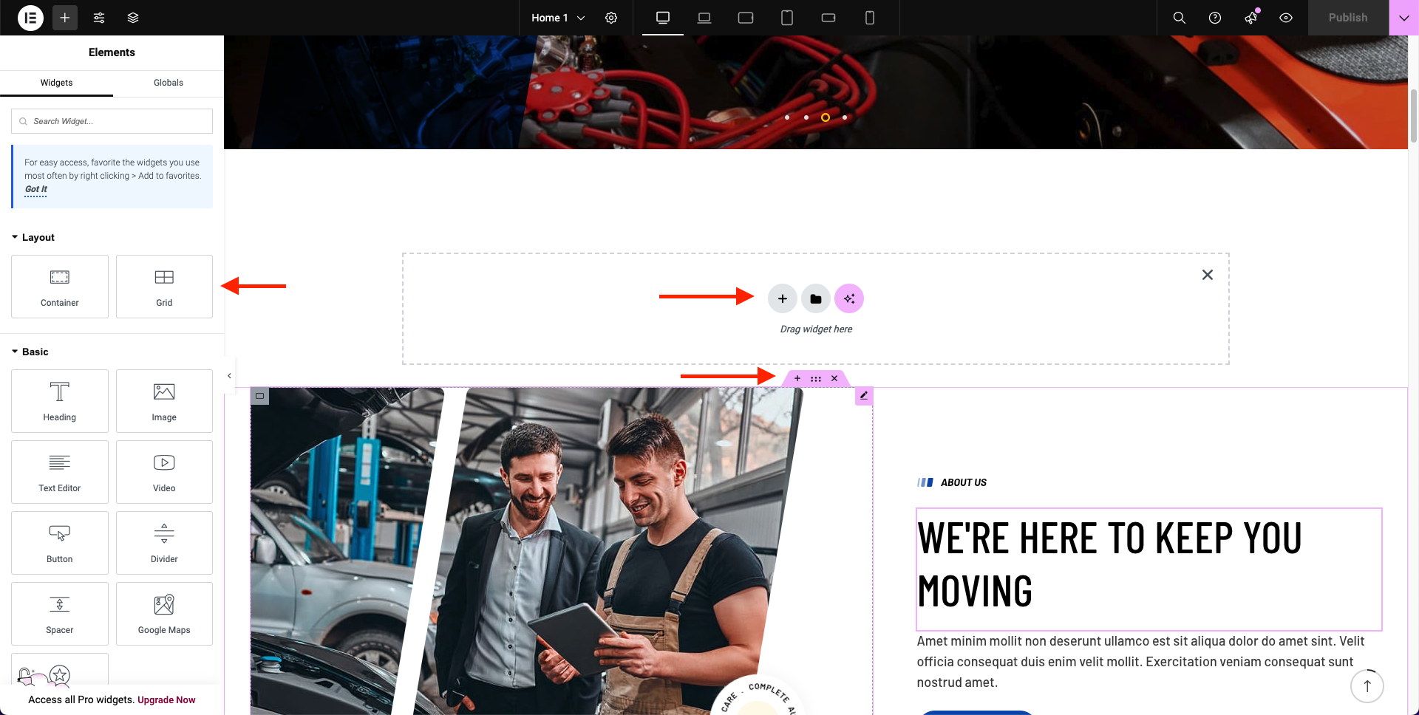Toggle preview changes eye icon
Image resolution: width=1419 pixels, height=715 pixels.
1285,18
